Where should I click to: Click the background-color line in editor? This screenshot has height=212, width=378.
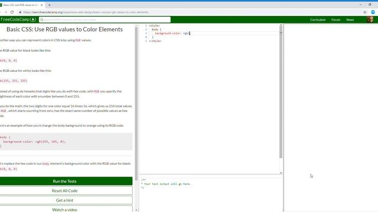click(172, 33)
